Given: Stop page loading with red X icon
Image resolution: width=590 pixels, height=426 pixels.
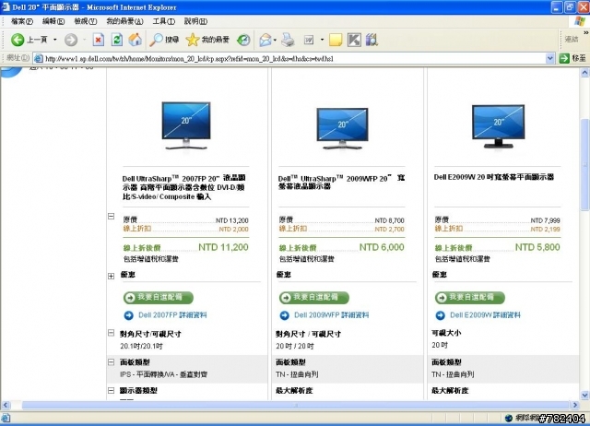Looking at the screenshot, I should pyautogui.click(x=99, y=40).
